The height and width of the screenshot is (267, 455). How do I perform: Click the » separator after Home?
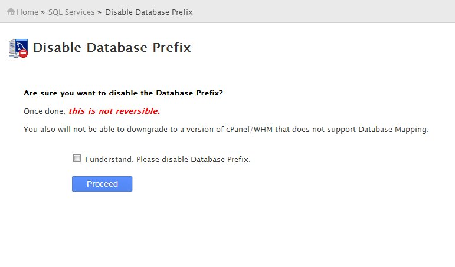(x=42, y=12)
